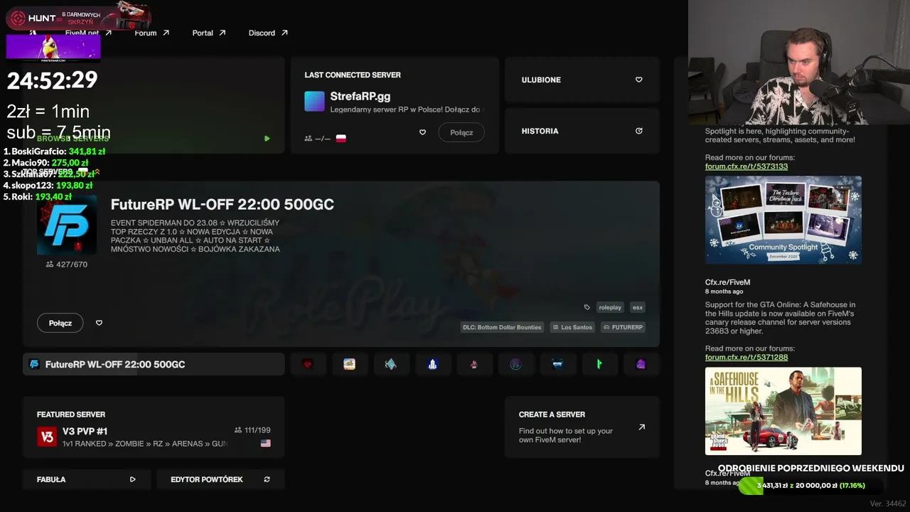Select the light blue diamond server icon
The image size is (910, 512).
390,364
